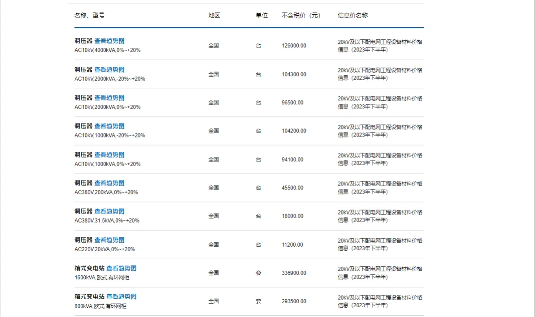Select 全国 in the 箱式变电站 1600kVA row

(x=213, y=273)
